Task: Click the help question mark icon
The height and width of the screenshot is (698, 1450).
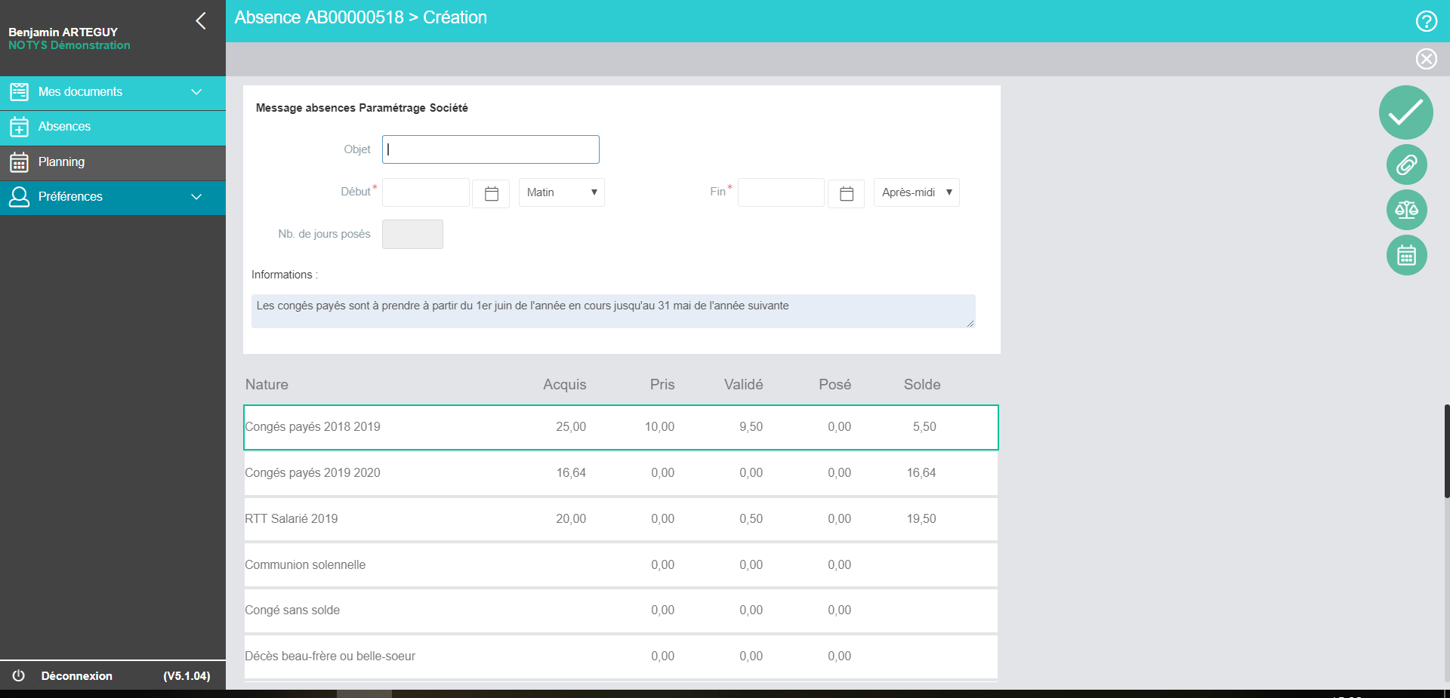Action: 1426,21
